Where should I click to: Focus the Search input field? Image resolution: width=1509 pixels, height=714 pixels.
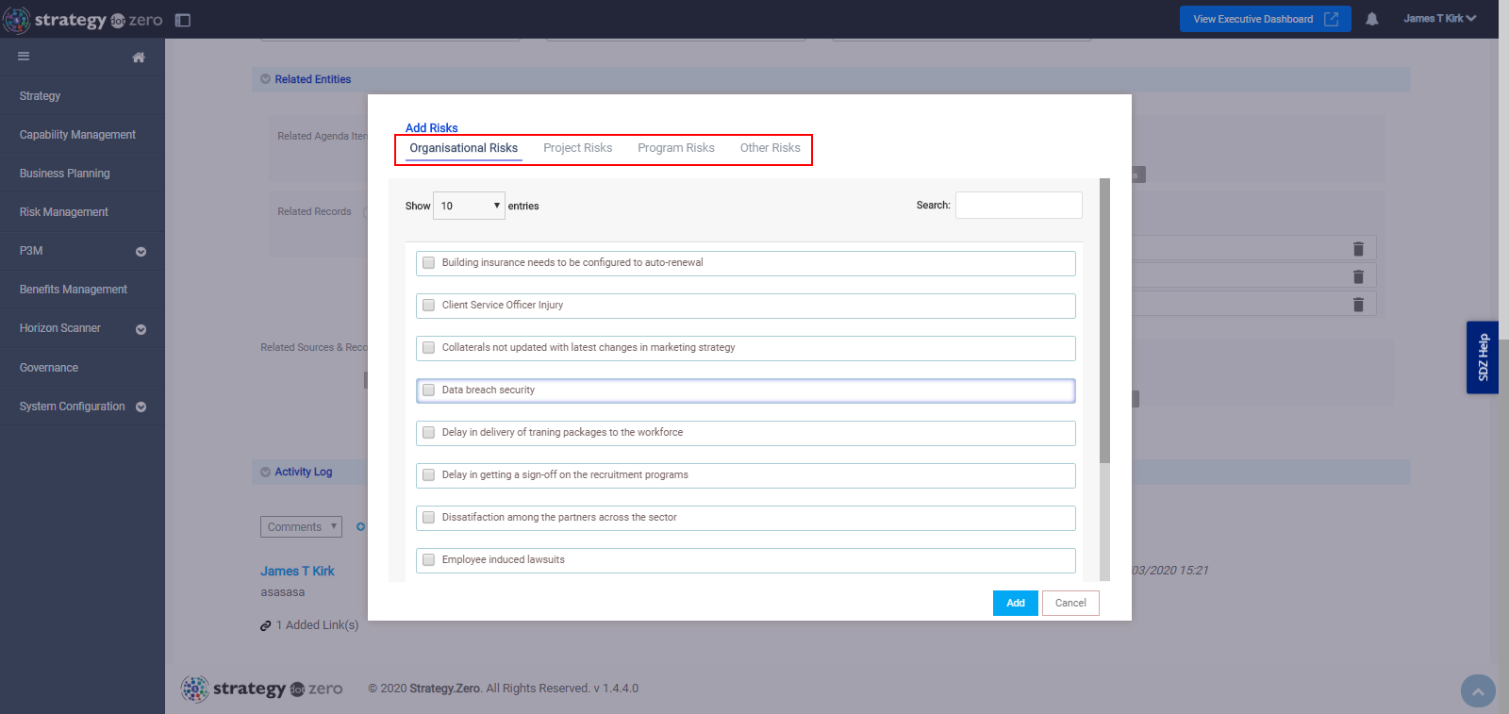point(1019,206)
